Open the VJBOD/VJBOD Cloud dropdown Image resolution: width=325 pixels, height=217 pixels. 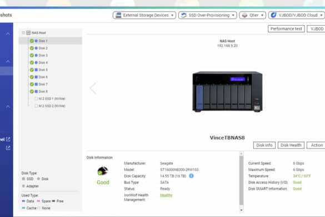point(297,15)
